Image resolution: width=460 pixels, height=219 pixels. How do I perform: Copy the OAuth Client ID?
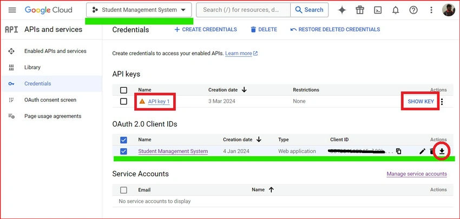pos(398,151)
